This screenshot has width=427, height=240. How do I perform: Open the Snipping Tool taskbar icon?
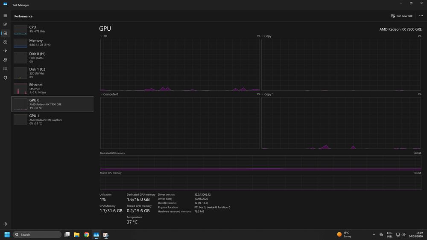pyautogui.click(x=105, y=234)
